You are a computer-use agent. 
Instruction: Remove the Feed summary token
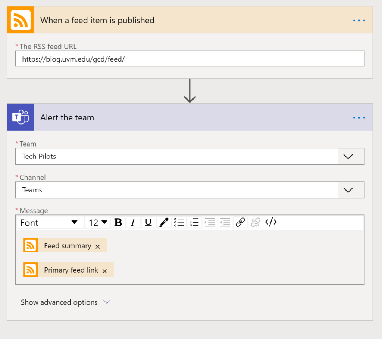(x=98, y=247)
